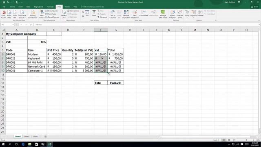Click the Sort A to Z icon
The image size is (261, 147).
(83, 12)
